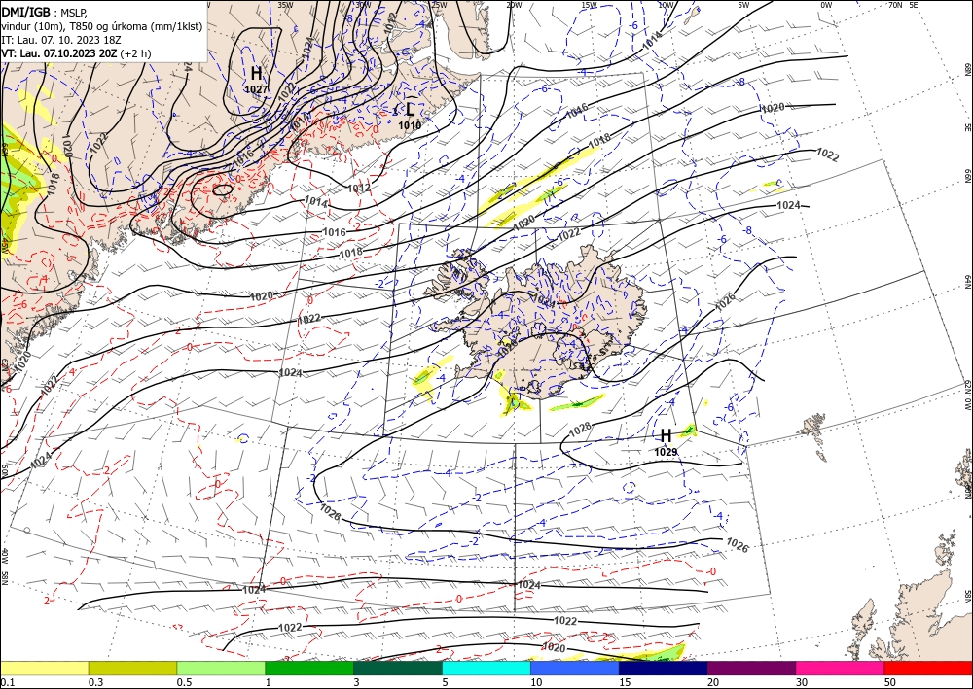The width and height of the screenshot is (973, 689).
Task: Click the '10W' longitude label
Action: click(666, 5)
